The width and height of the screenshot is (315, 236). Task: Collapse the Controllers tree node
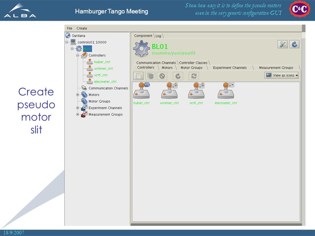click(x=77, y=55)
